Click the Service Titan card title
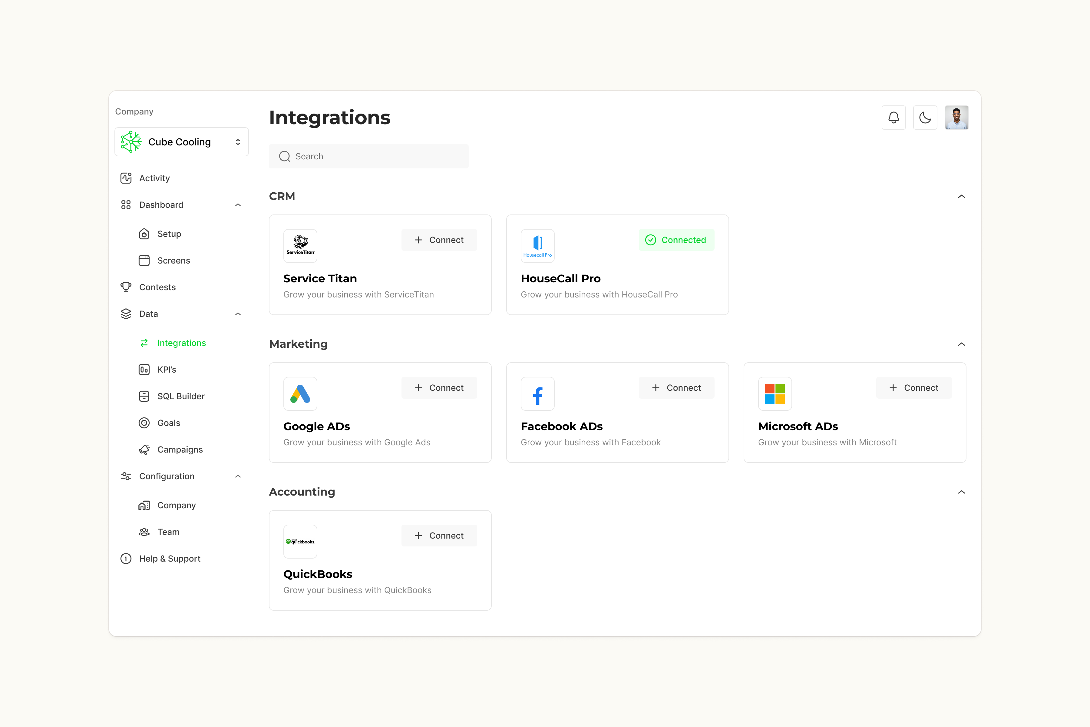Image resolution: width=1090 pixels, height=727 pixels. point(320,279)
